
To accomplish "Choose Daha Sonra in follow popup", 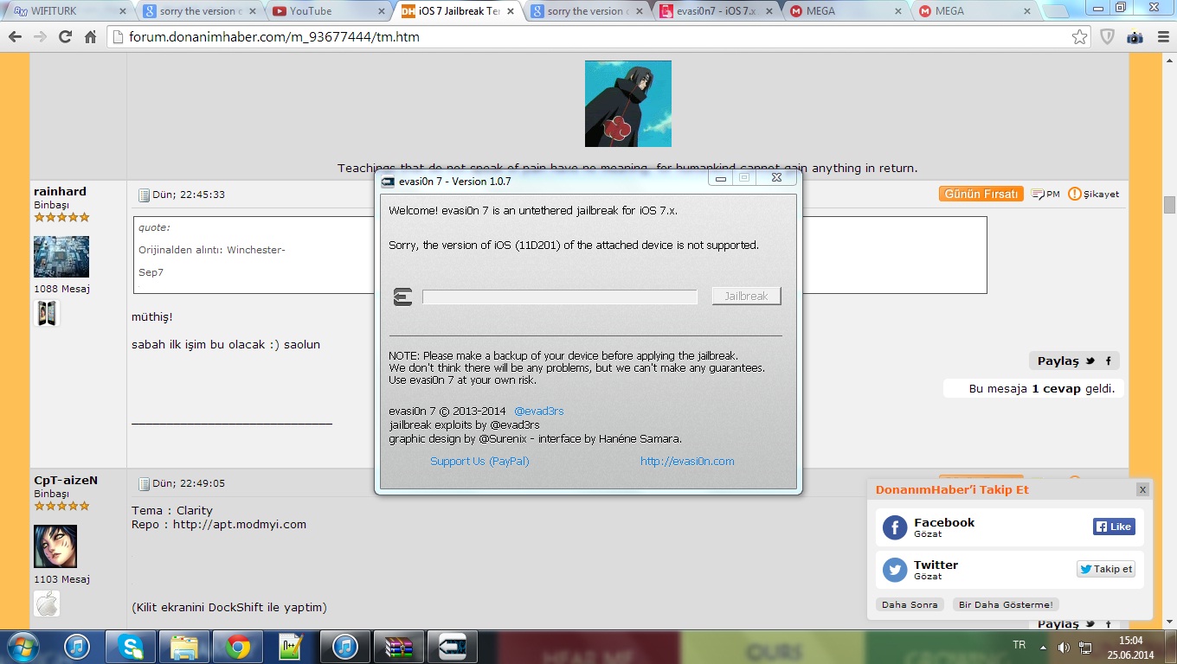I will [x=910, y=604].
